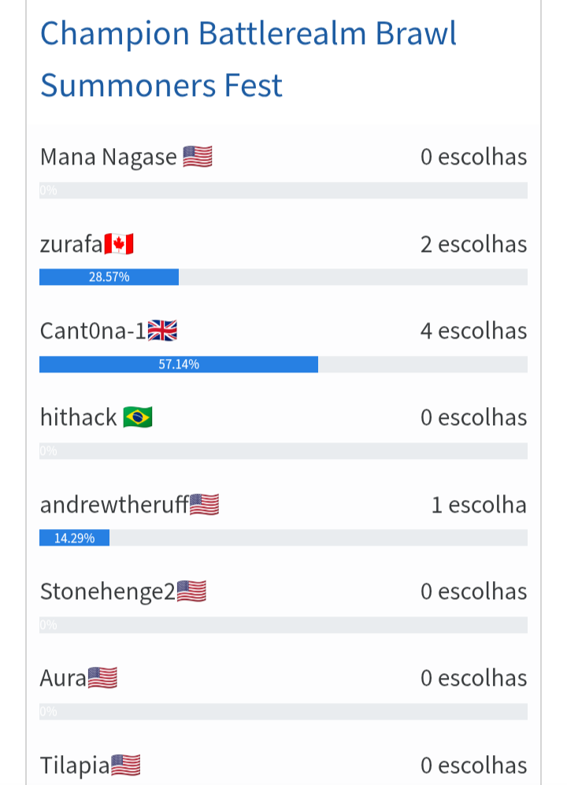567x785 pixels.
Task: Click the Mana Nagase player name
Action: pos(109,157)
